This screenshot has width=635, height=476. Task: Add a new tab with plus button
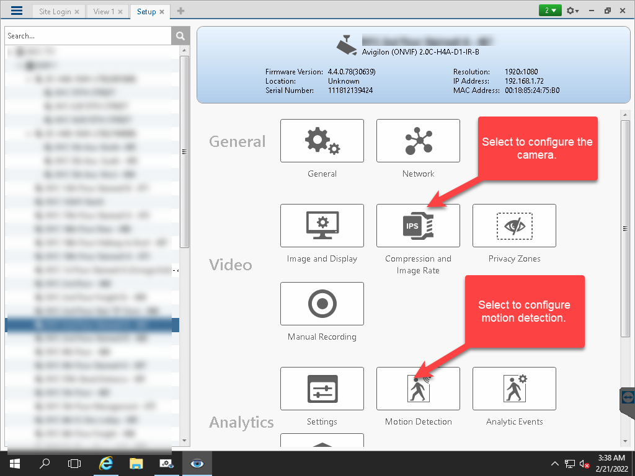(180, 11)
